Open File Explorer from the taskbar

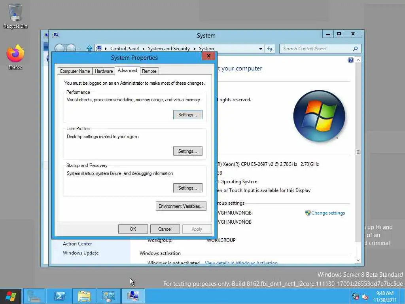[x=84, y=296]
